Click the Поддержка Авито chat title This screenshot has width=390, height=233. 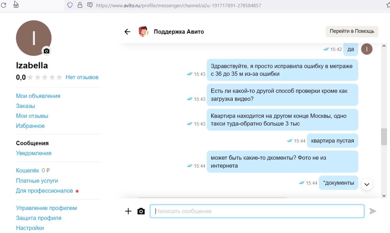[179, 32]
